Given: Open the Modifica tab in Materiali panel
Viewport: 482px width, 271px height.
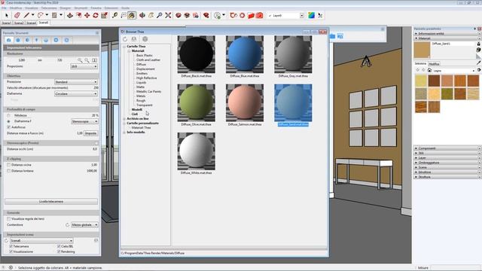Looking at the screenshot, I should [x=434, y=63].
